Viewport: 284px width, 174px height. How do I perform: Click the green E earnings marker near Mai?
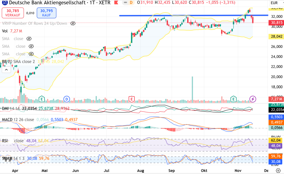point(41,99)
